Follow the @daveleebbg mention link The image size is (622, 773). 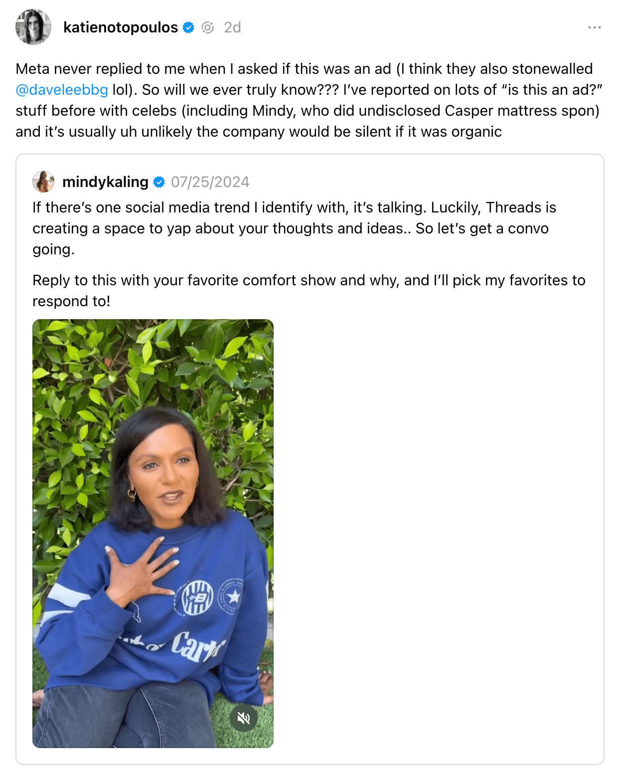[x=62, y=90]
